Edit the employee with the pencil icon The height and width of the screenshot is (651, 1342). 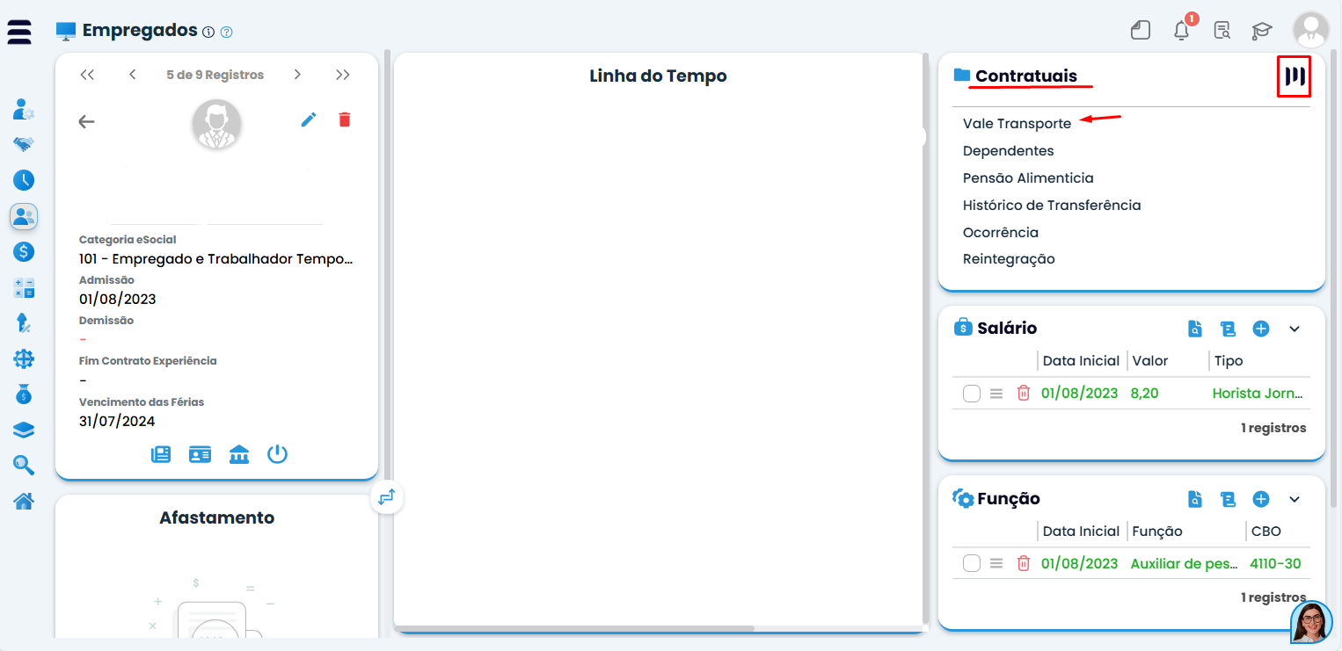point(309,119)
